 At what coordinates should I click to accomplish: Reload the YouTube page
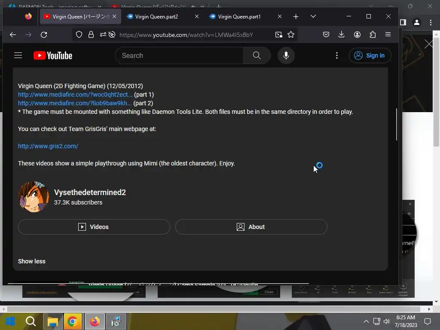pos(44,35)
